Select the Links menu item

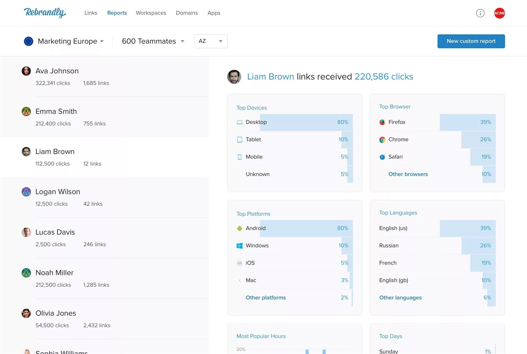(x=91, y=13)
